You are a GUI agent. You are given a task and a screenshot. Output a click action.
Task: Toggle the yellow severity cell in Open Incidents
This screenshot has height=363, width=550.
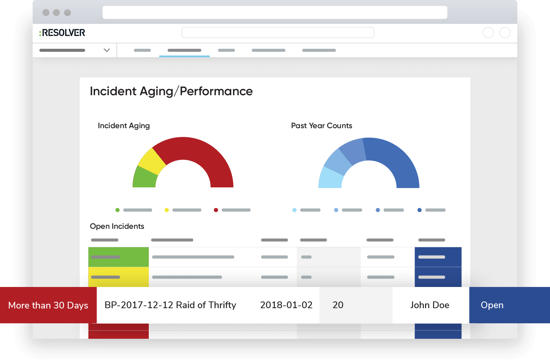coord(118,277)
